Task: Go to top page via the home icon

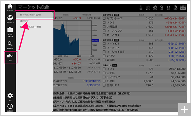Action: click(10, 8)
